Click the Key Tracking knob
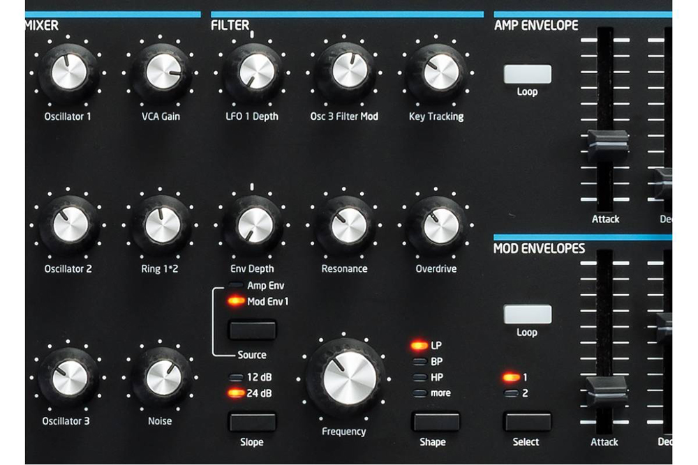 coord(436,71)
